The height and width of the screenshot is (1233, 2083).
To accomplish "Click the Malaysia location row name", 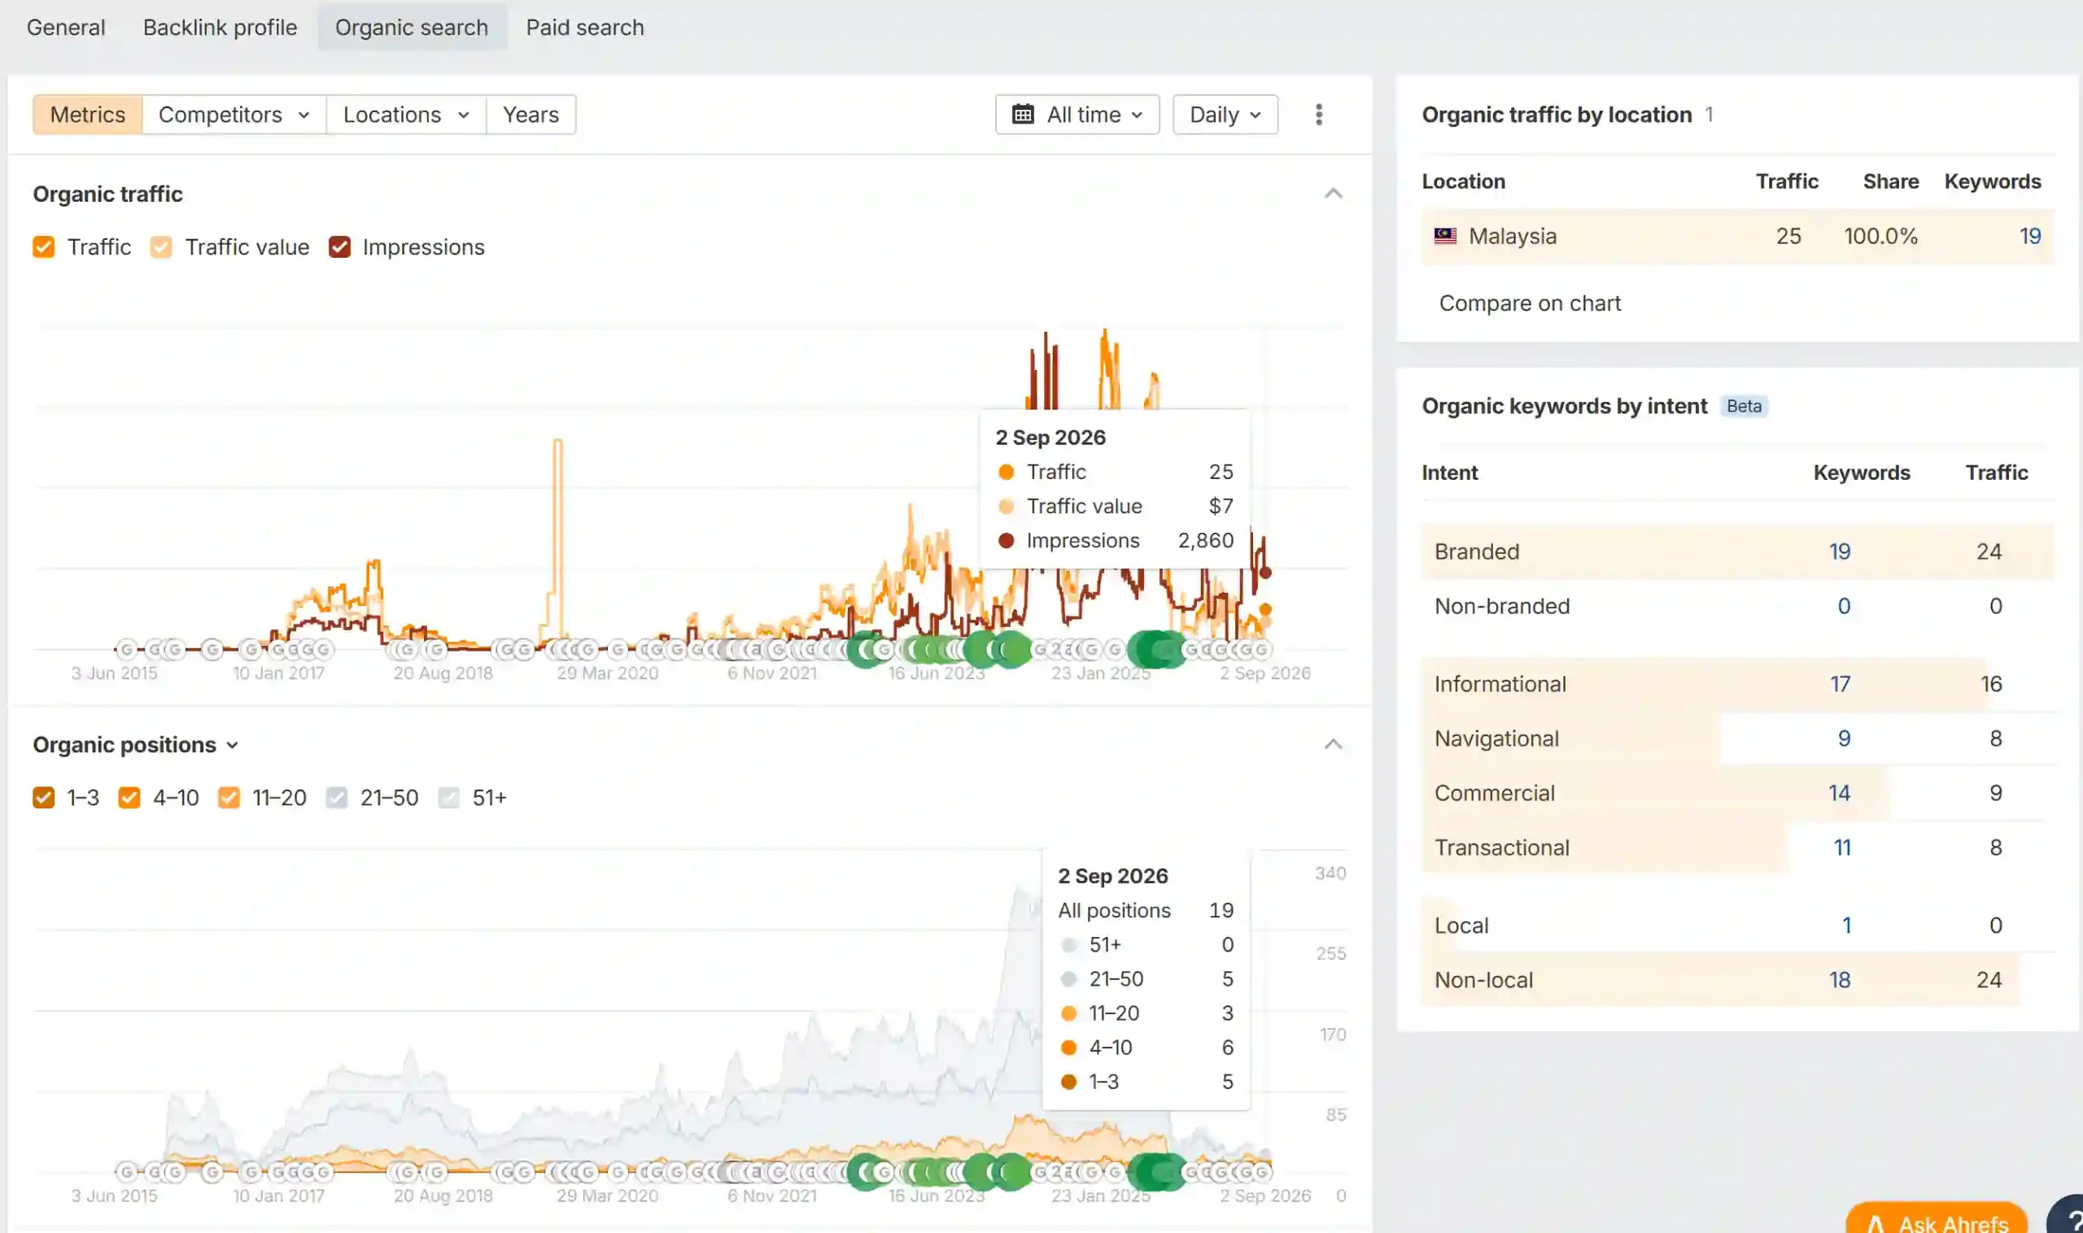I will 1512,236.
